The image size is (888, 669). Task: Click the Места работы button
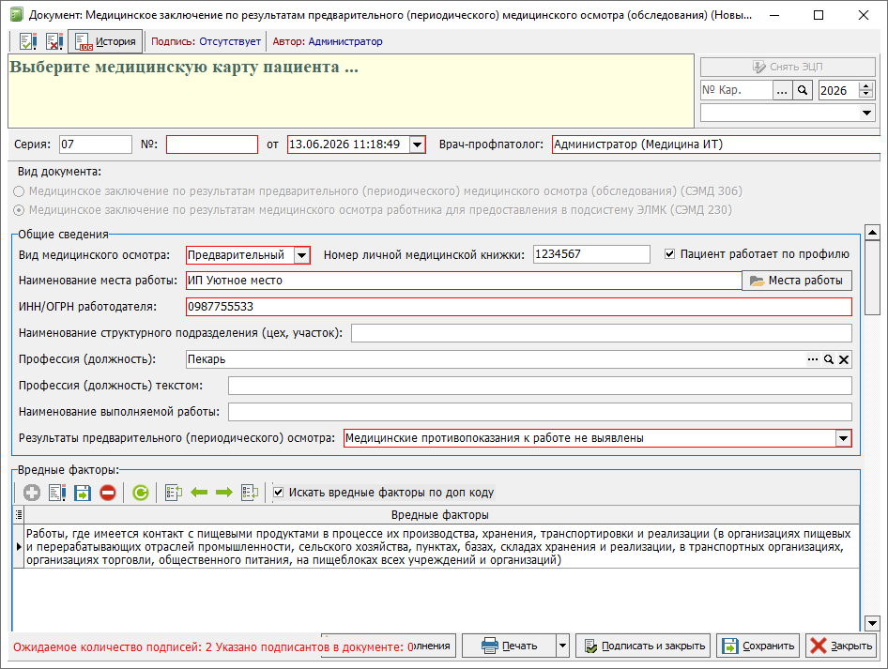797,281
